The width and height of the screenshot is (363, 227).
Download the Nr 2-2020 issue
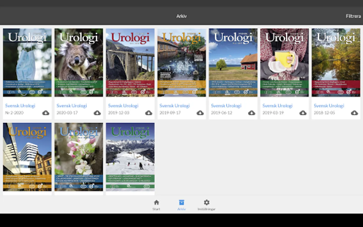46,113
